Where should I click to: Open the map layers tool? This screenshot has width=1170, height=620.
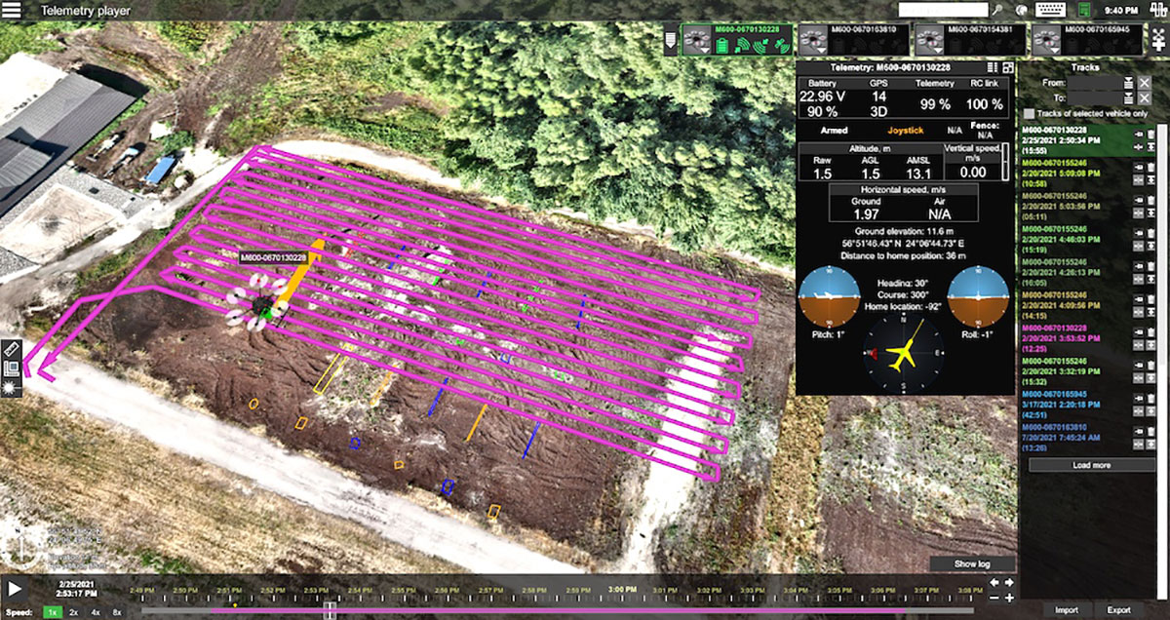(x=13, y=368)
